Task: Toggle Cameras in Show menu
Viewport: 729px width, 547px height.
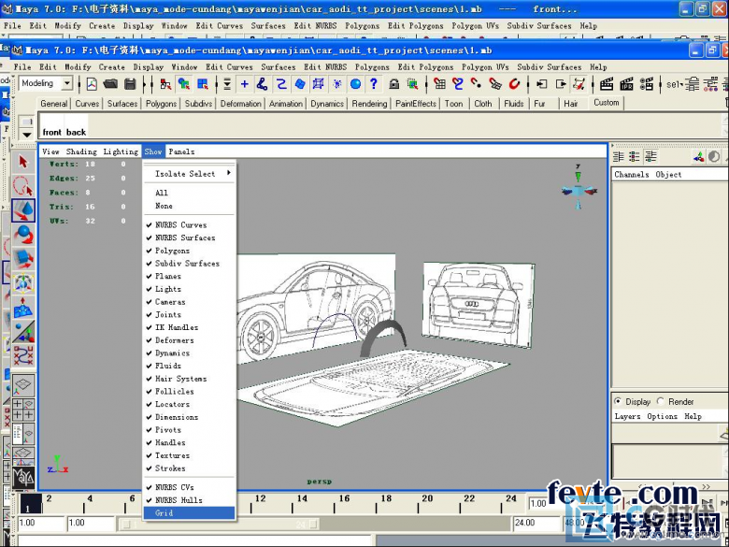Action: 189,302
